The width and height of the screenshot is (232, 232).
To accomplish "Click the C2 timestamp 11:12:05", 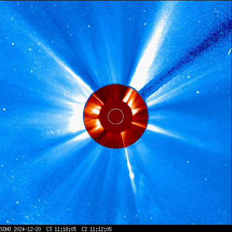I will [x=101, y=229].
